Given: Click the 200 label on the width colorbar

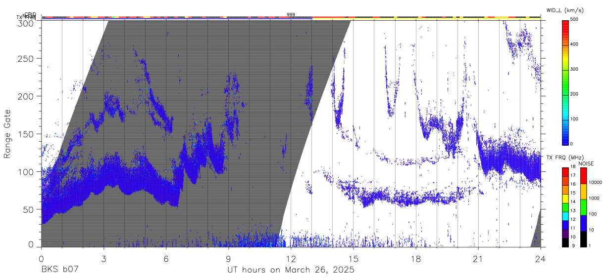Looking at the screenshot, I should (x=574, y=94).
